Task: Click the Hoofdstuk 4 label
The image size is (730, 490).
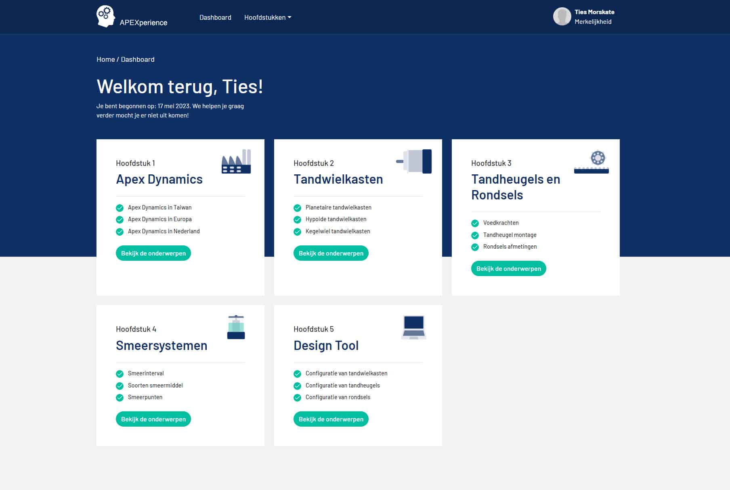Action: click(x=136, y=329)
